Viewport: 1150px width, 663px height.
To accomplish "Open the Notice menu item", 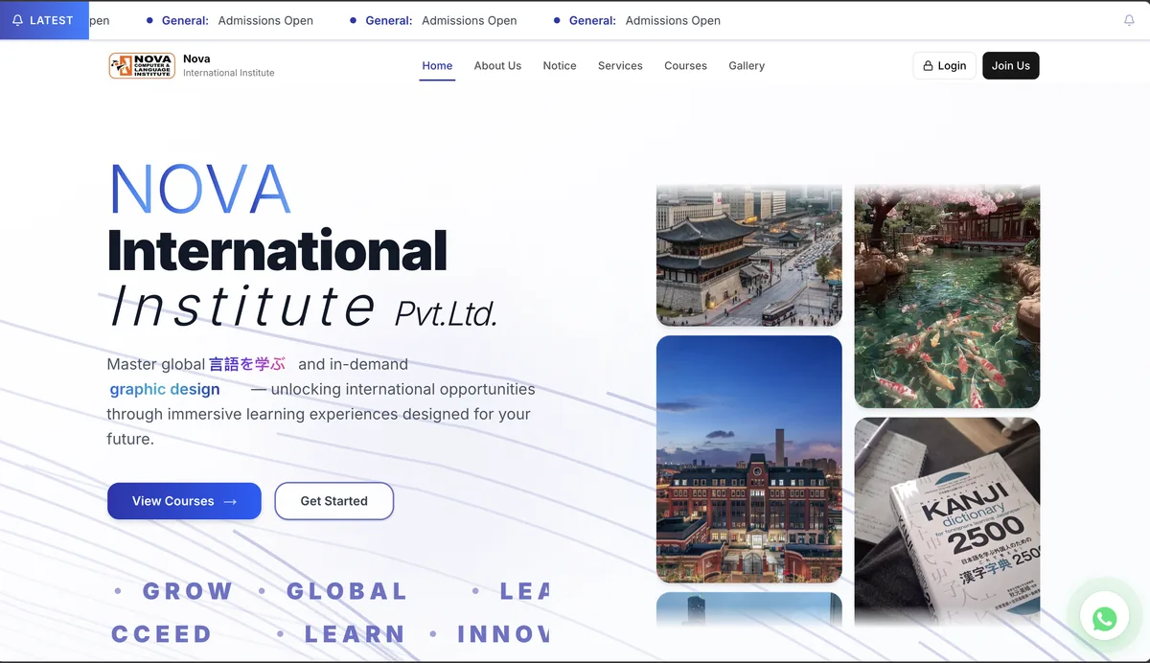I will pos(560,66).
